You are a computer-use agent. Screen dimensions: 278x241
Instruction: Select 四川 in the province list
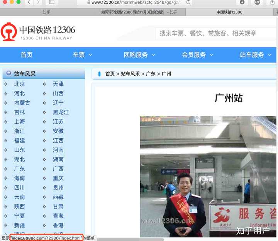[x=20, y=188]
